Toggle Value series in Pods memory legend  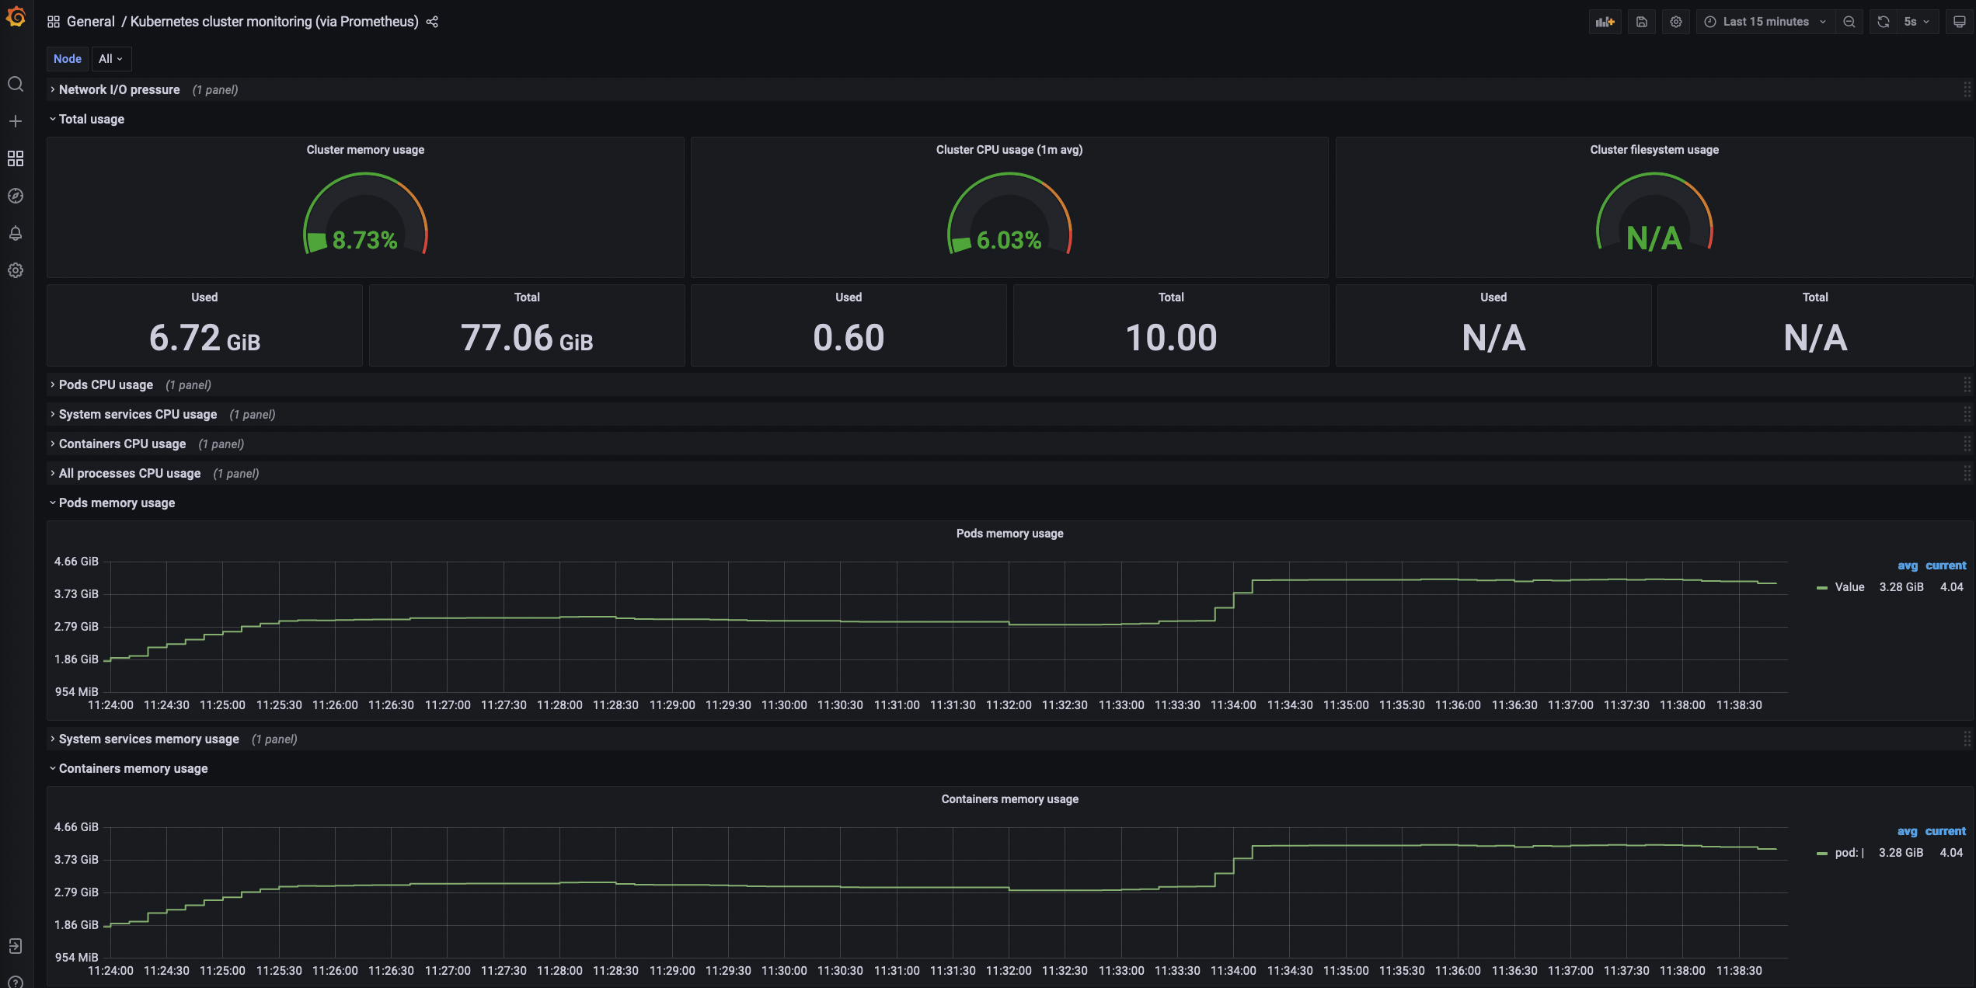click(x=1849, y=587)
